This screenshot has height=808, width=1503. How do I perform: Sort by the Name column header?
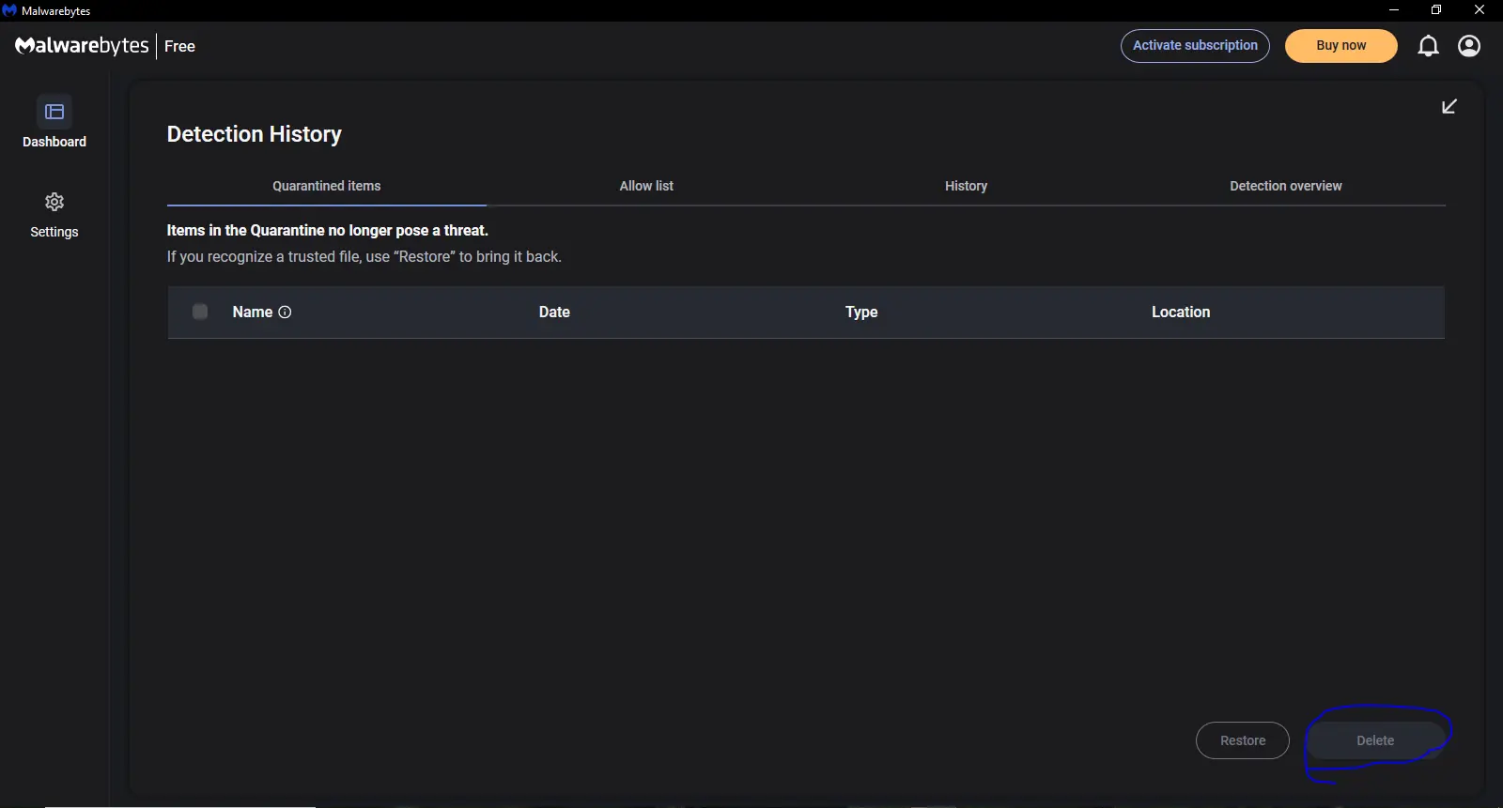253,312
